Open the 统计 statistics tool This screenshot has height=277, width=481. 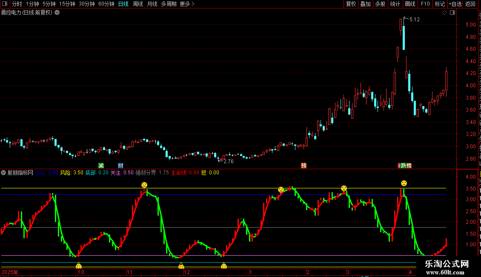pyautogui.click(x=395, y=4)
